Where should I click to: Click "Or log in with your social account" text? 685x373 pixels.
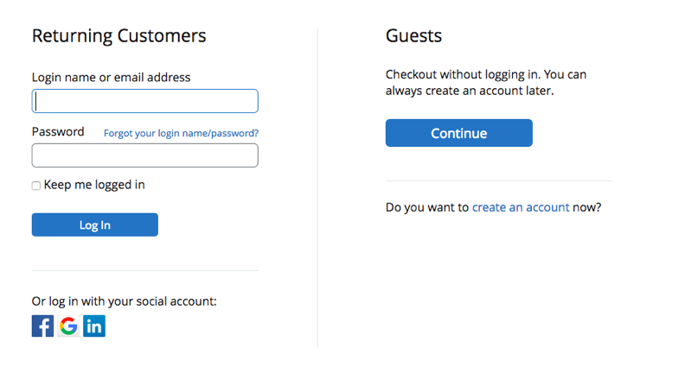[124, 301]
